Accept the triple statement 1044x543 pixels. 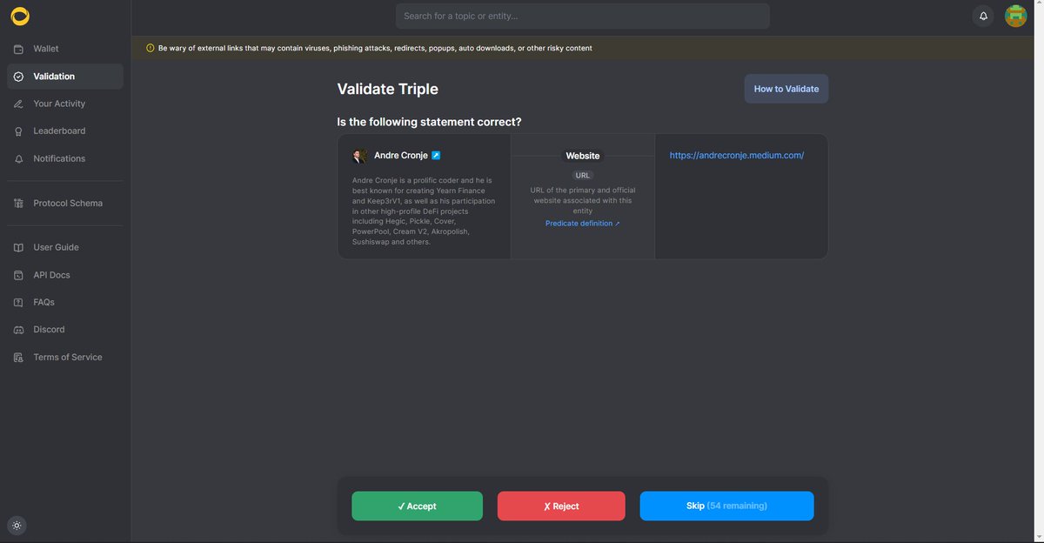[417, 506]
